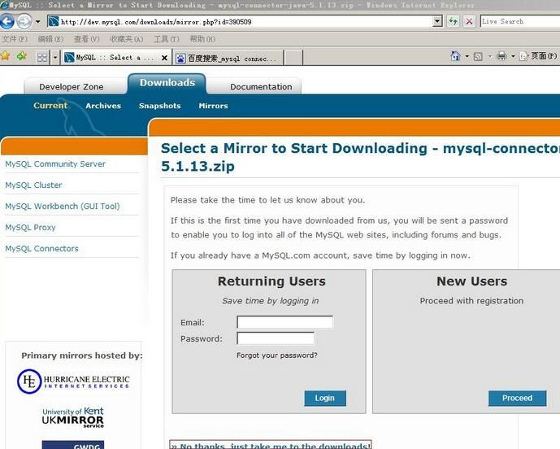
Task: Click the Print icon in command bar
Action: point(501,56)
